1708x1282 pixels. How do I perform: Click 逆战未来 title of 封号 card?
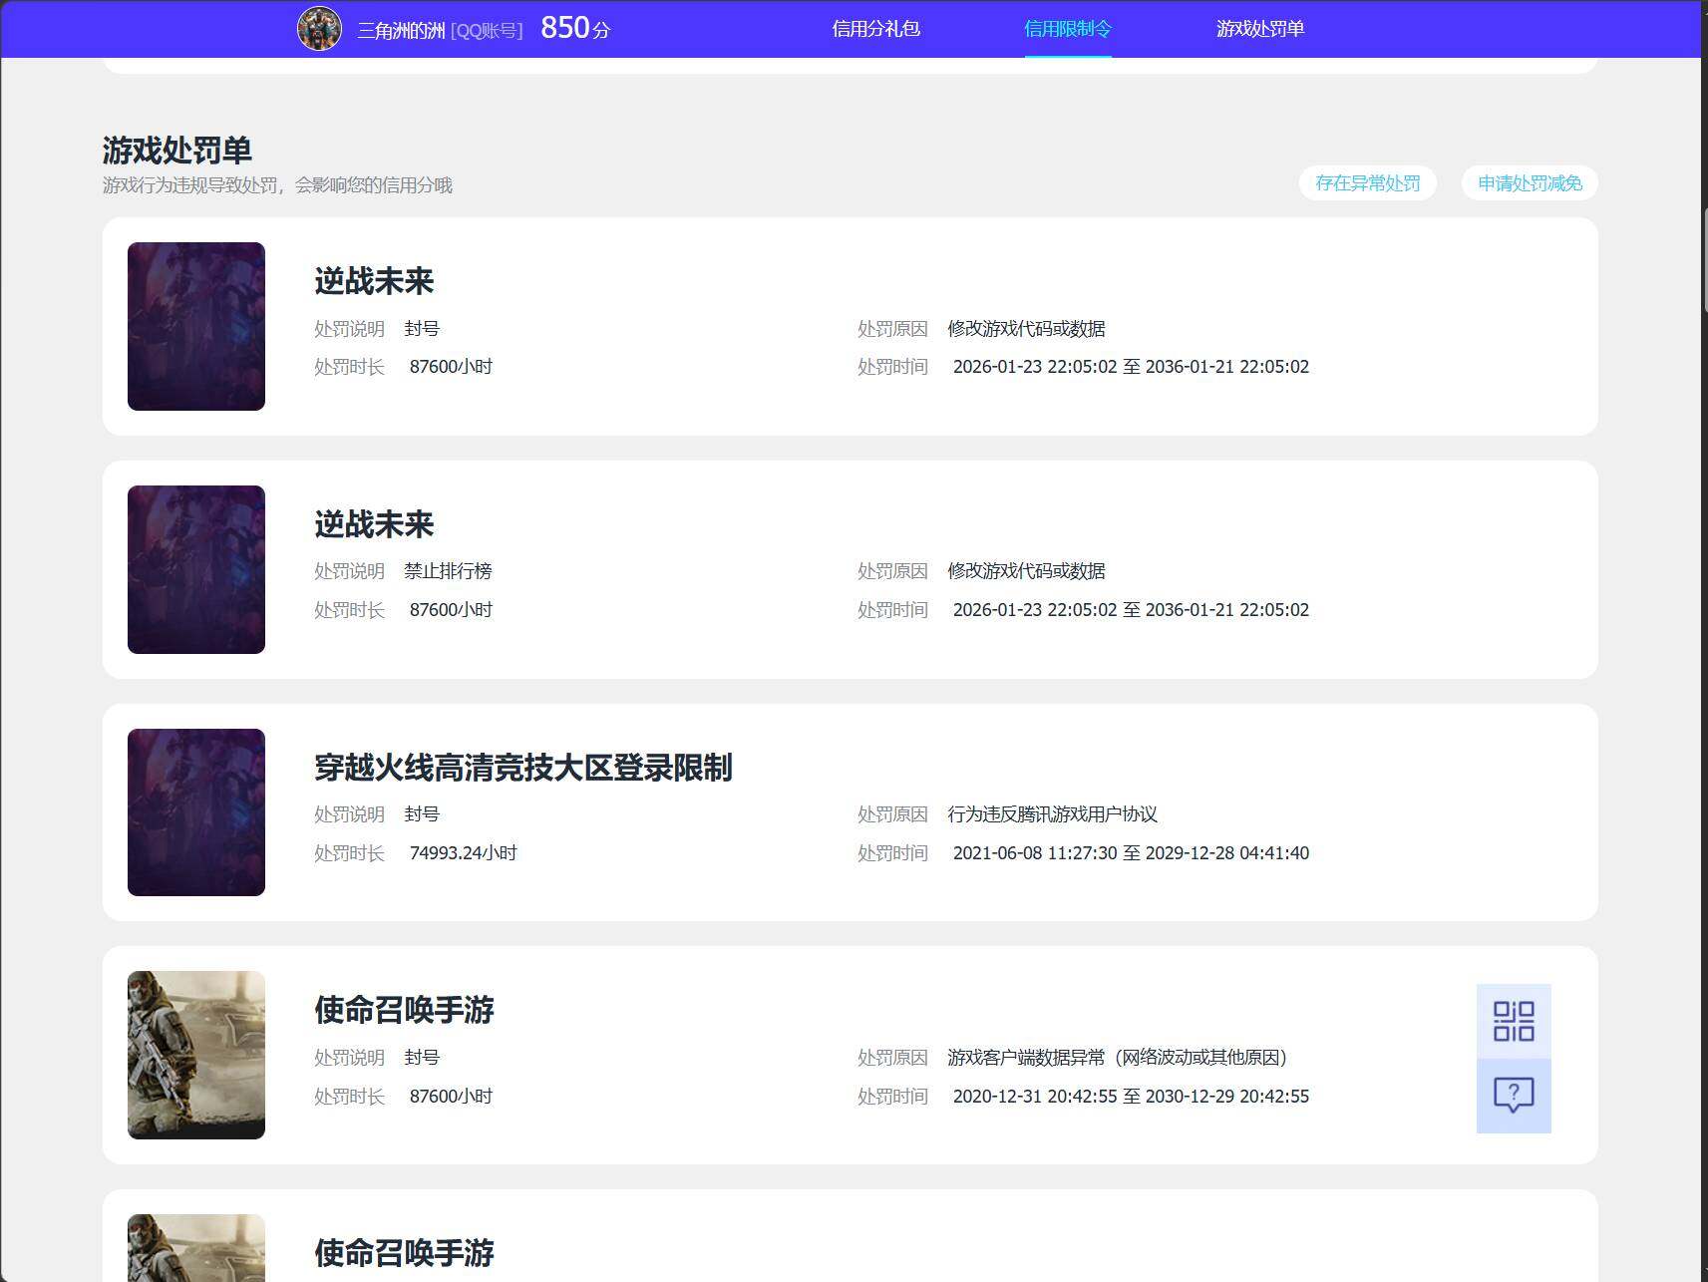pos(374,281)
